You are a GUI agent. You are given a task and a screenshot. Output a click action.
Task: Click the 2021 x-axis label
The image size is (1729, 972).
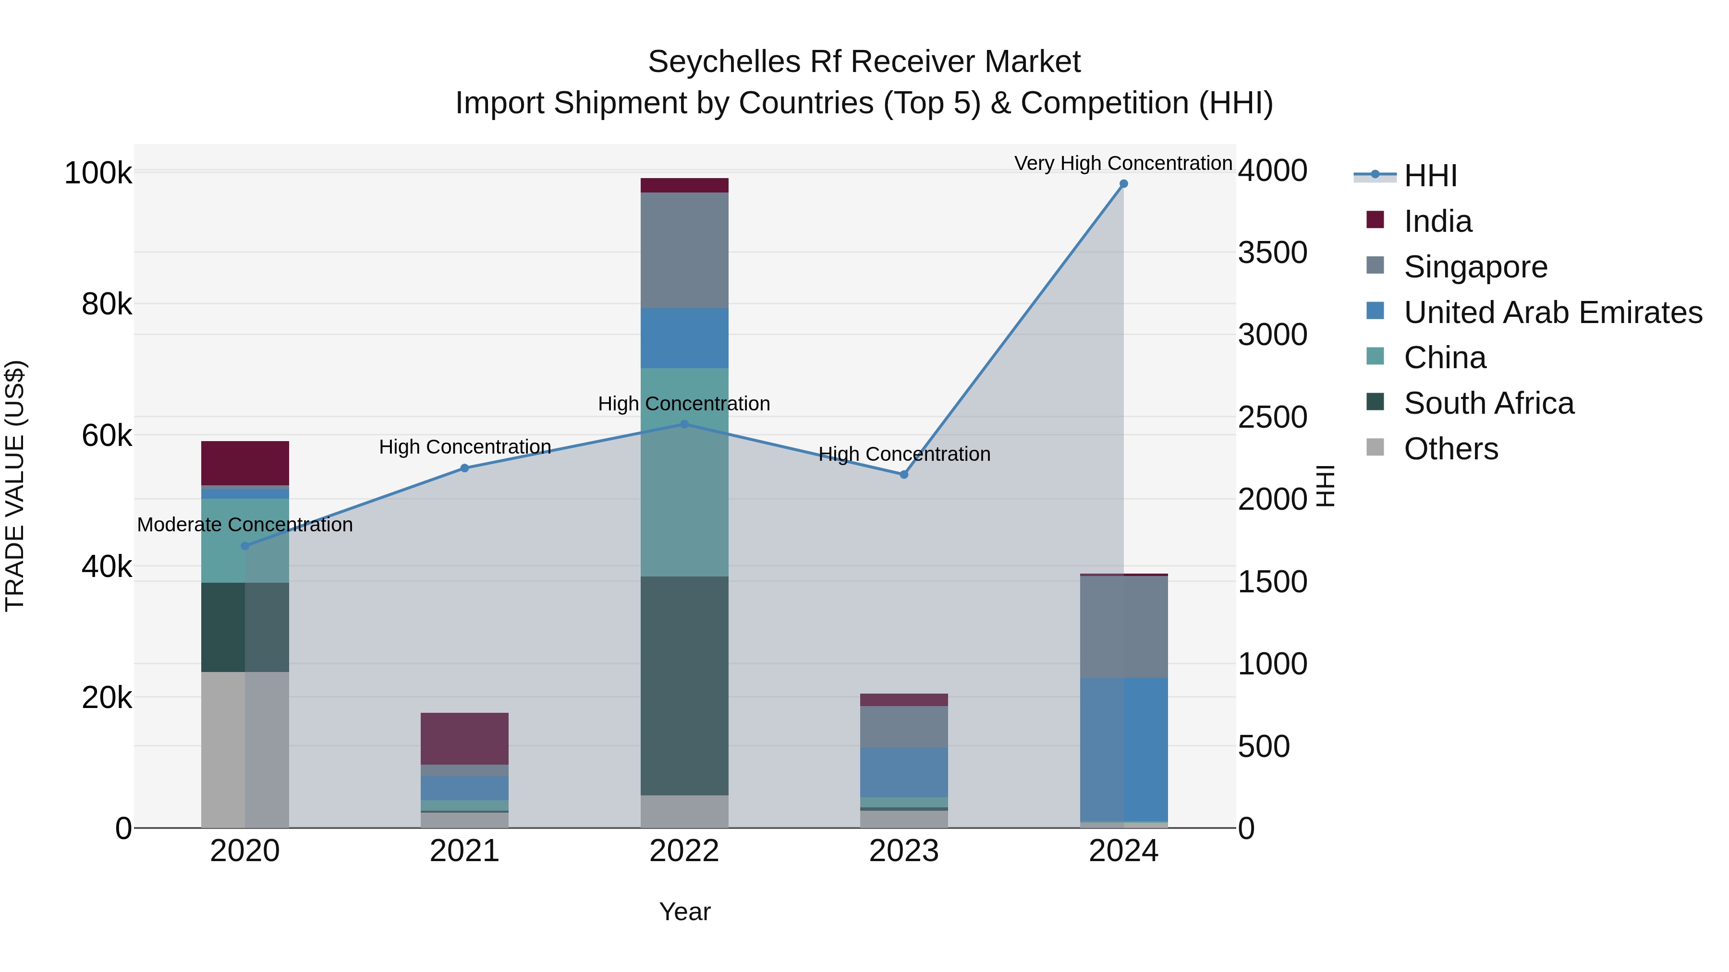(x=464, y=851)
